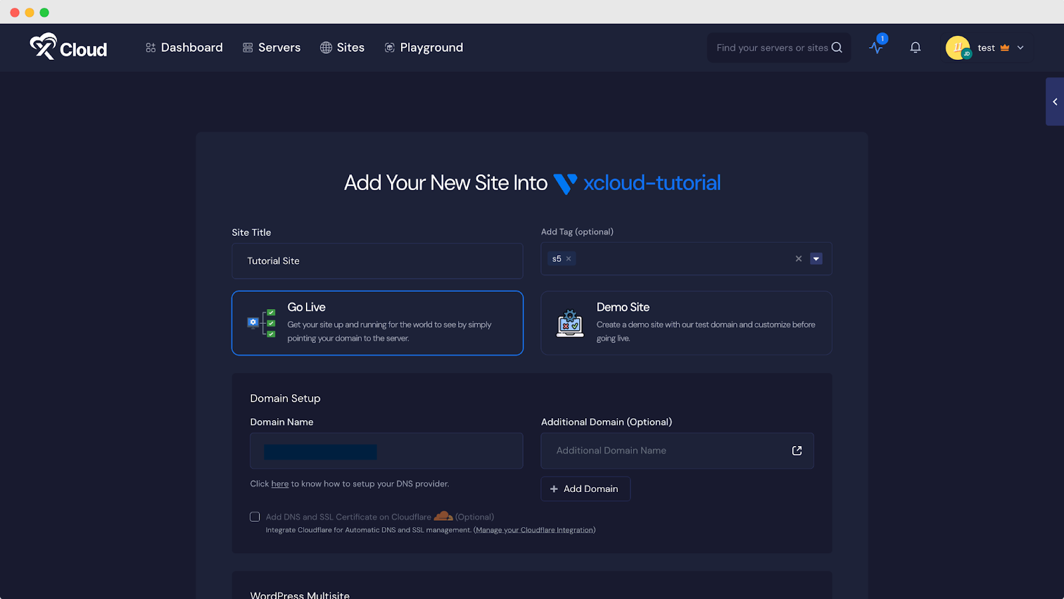This screenshot has width=1064, height=599.
Task: Select the Demo Site option
Action: point(686,322)
